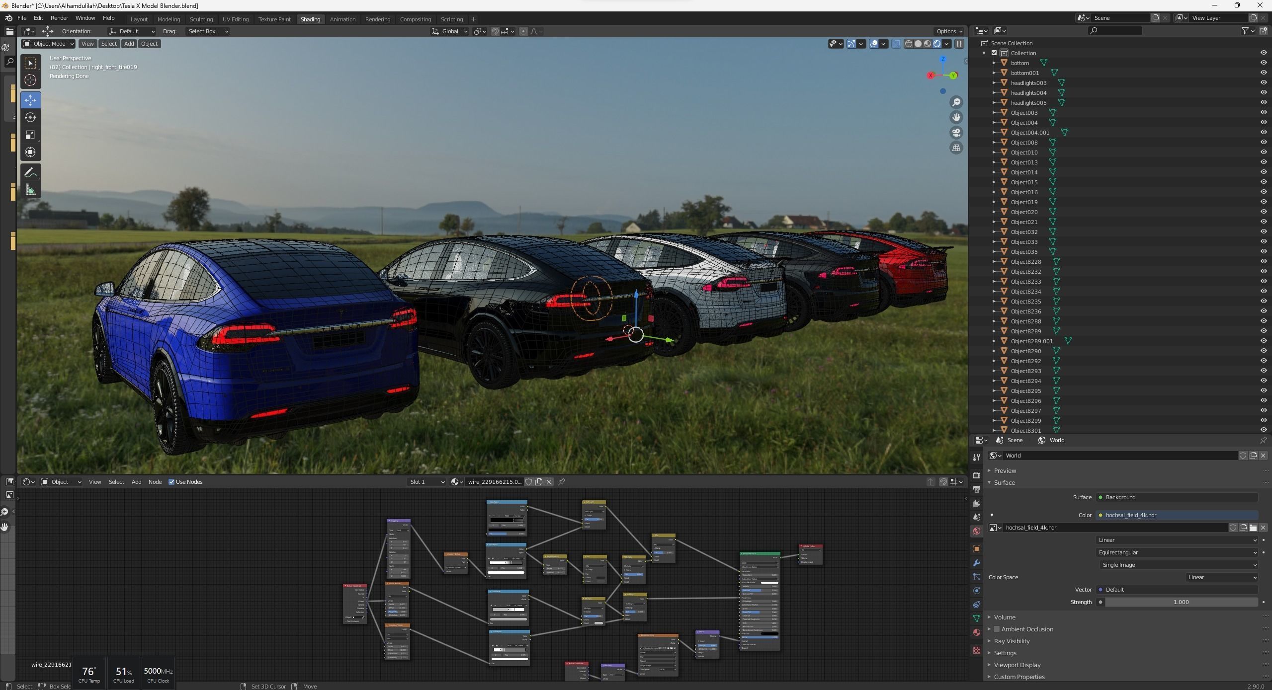Select the Transform tool
The height and width of the screenshot is (690, 1272).
pyautogui.click(x=30, y=152)
